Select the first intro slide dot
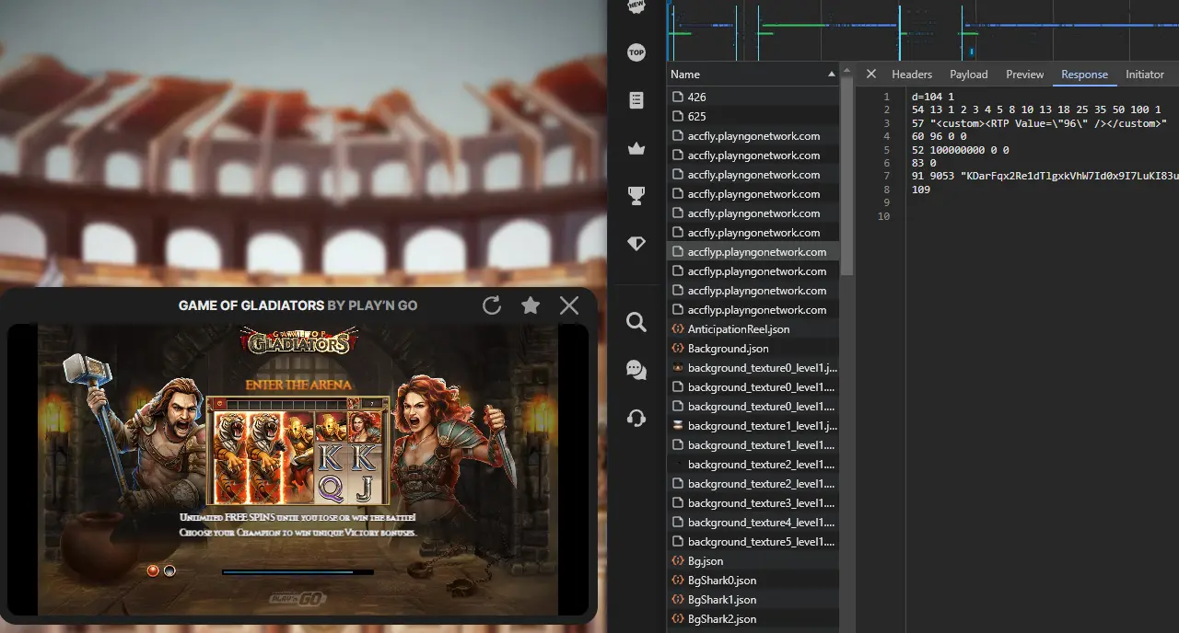Screen dimensions: 1179x633 point(153,570)
